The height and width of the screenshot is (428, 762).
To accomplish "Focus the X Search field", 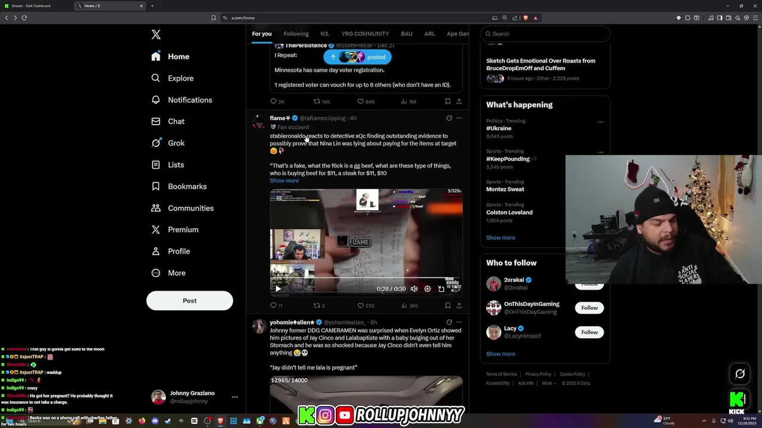I will (x=546, y=34).
